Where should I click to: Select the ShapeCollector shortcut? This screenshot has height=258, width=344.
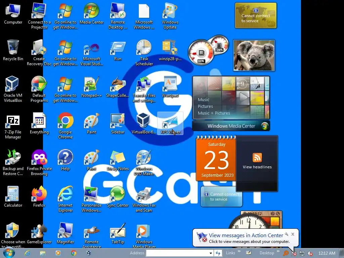point(118,87)
